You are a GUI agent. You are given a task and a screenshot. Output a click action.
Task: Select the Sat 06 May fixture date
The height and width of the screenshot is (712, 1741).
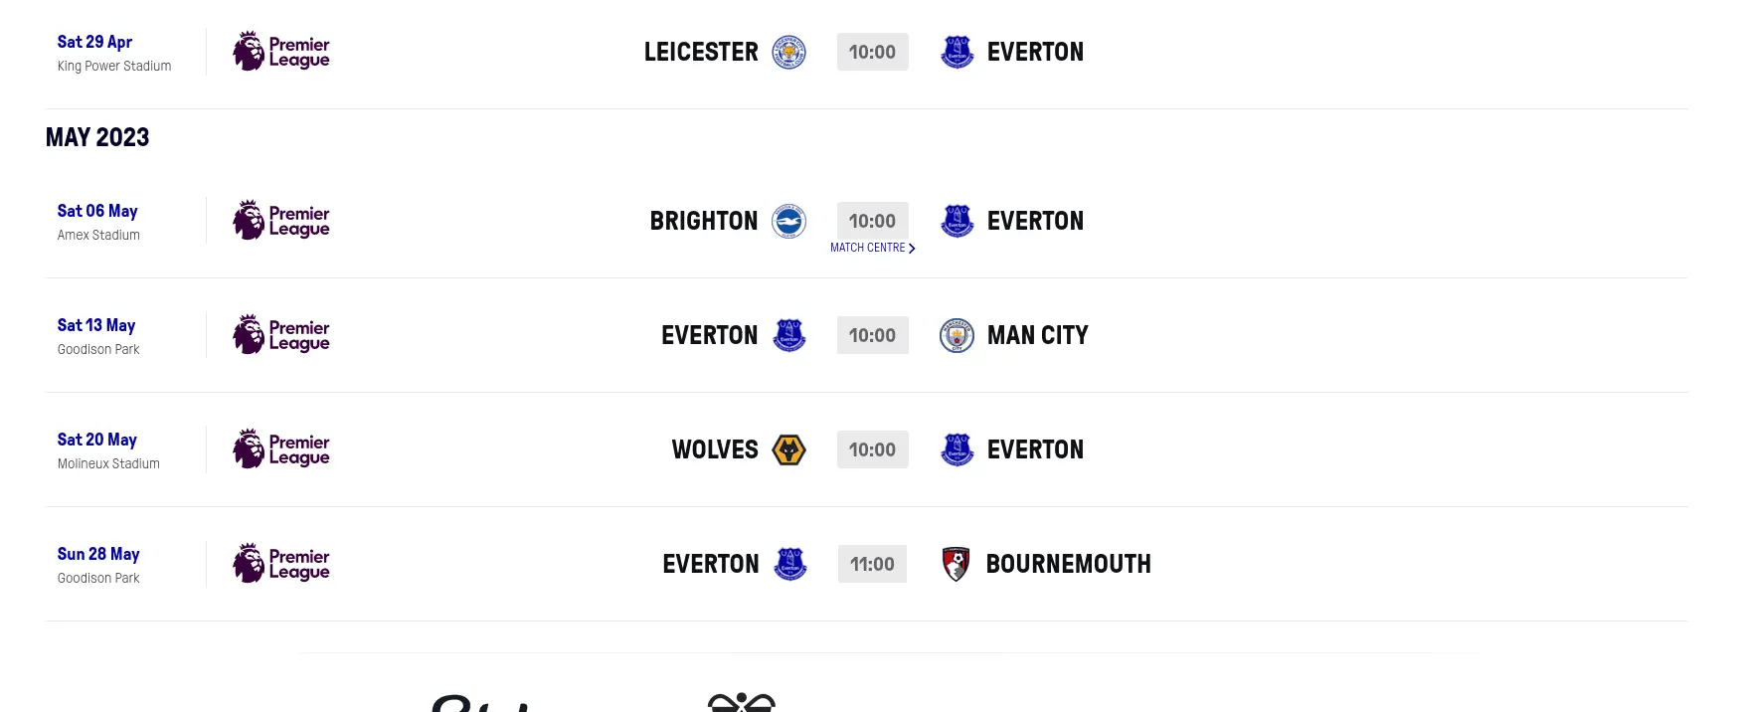(97, 211)
